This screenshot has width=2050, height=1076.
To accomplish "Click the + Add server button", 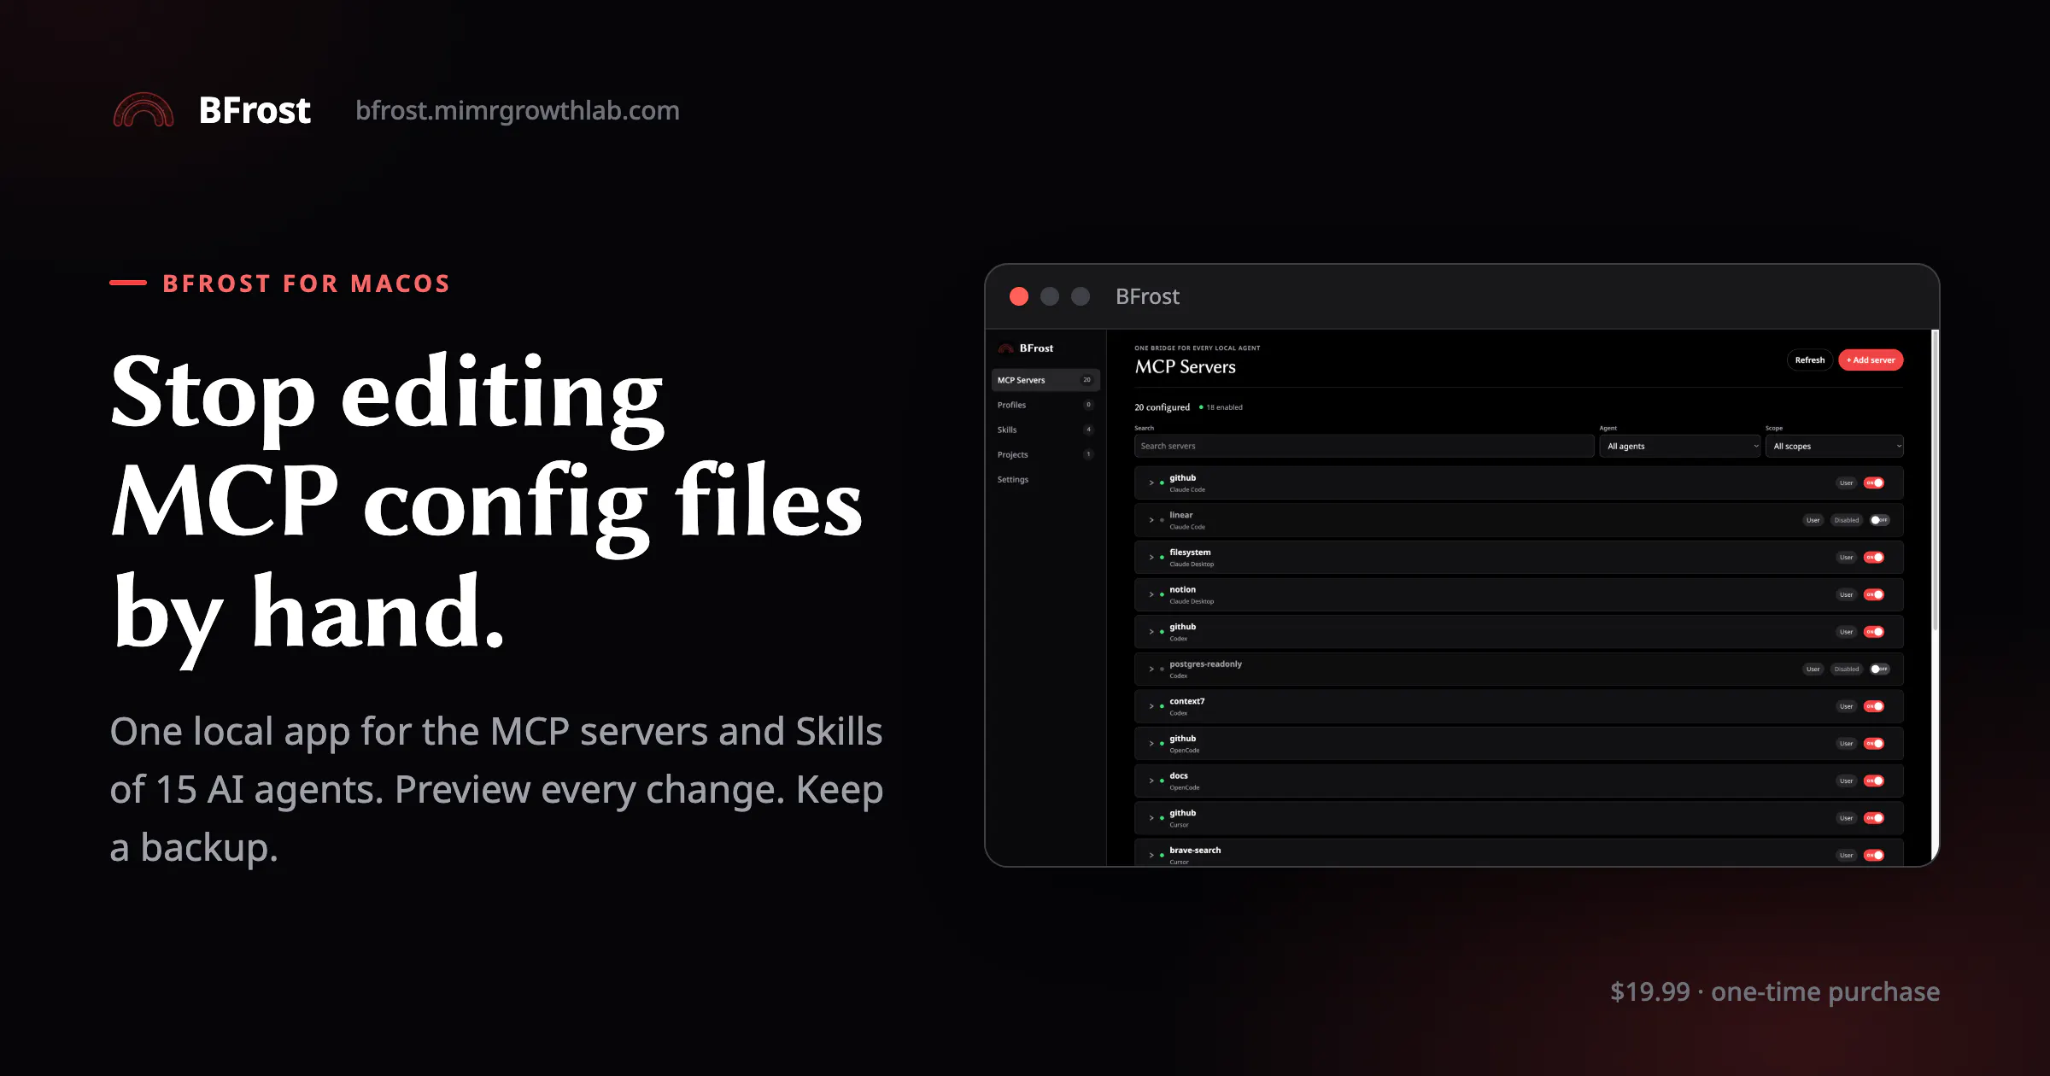I will coord(1871,360).
